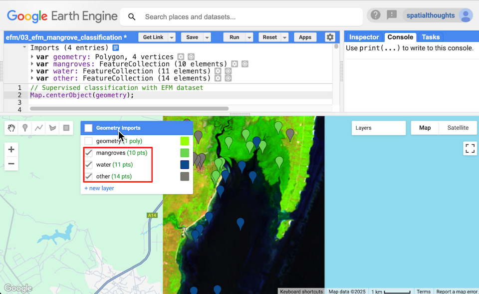This screenshot has height=294, width=479.
Task: Open the code editor settings gear
Action: tap(330, 37)
